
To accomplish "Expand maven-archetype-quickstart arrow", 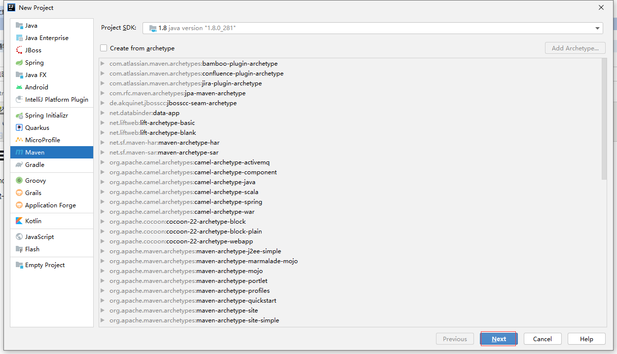I will (x=103, y=301).
